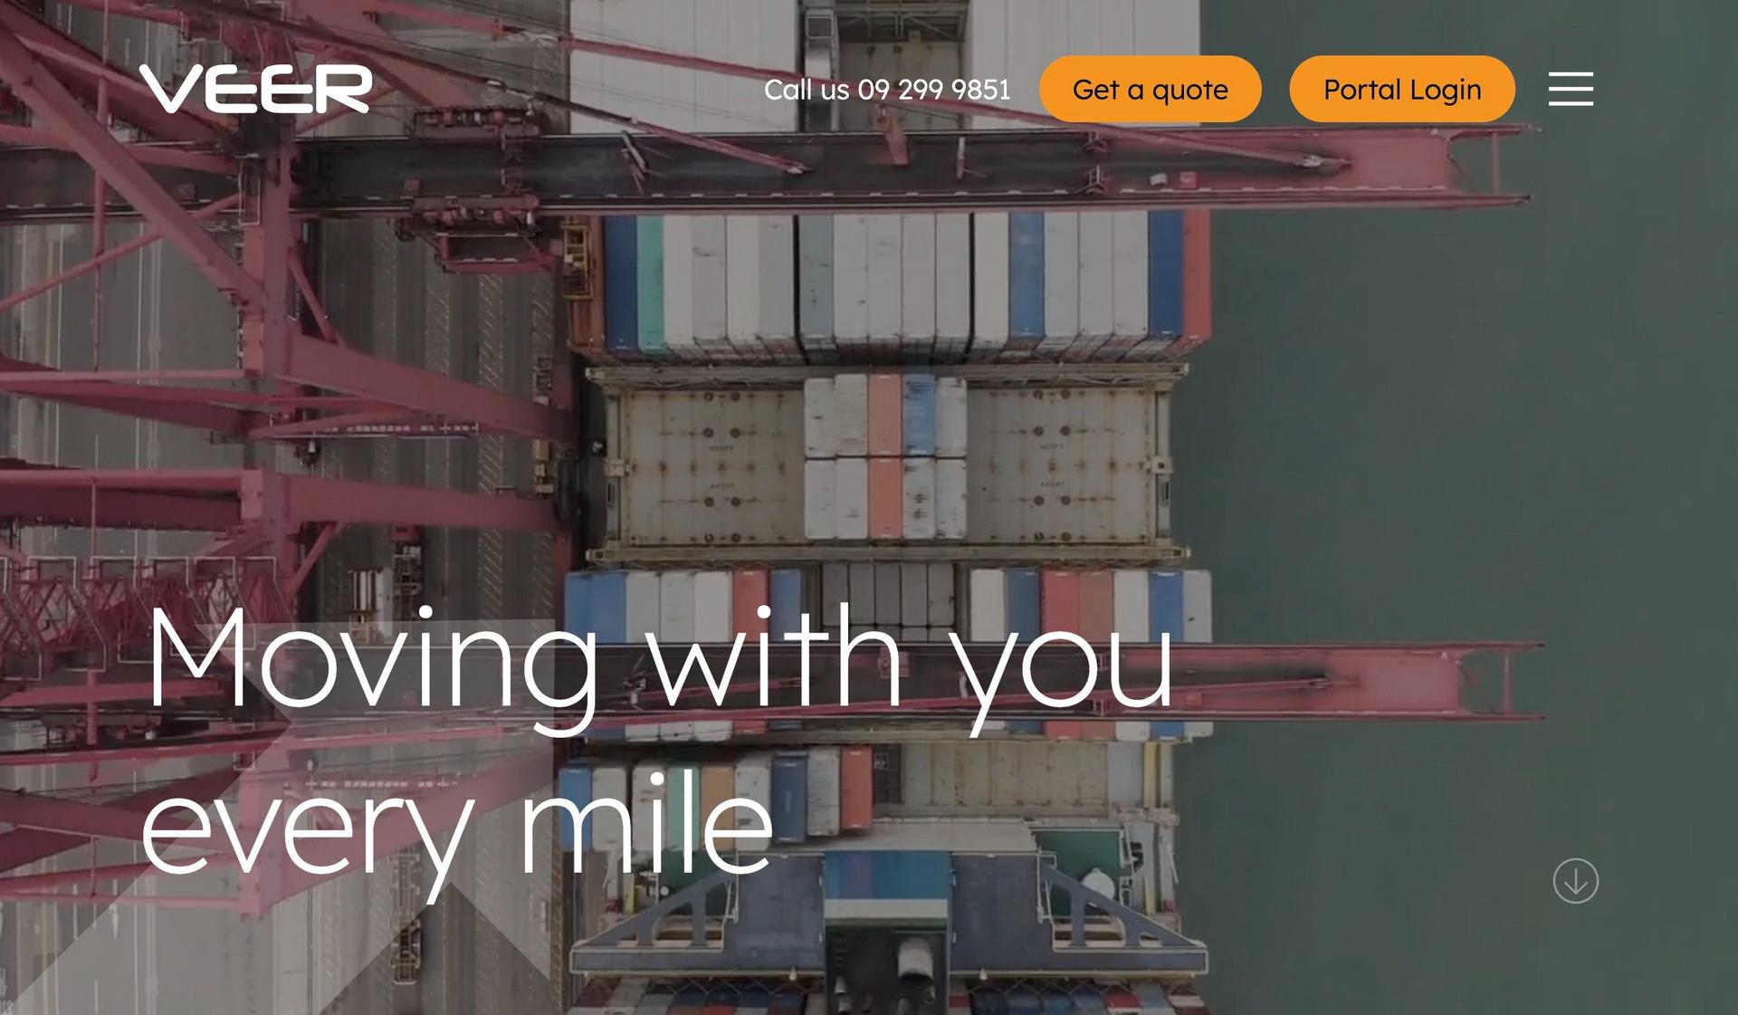
Task: Click the word 'Portal' on orange button
Action: [1362, 90]
